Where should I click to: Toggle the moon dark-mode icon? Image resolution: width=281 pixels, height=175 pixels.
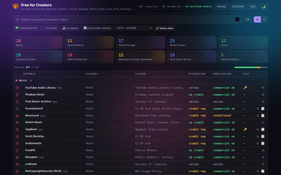tap(263, 7)
